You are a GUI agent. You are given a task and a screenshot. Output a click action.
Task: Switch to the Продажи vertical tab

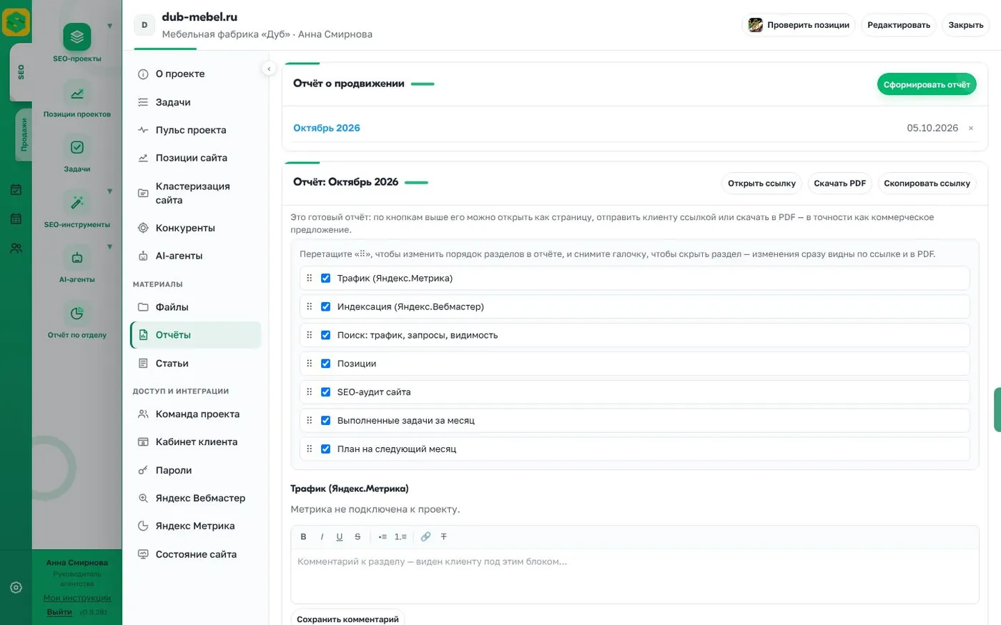tap(23, 135)
